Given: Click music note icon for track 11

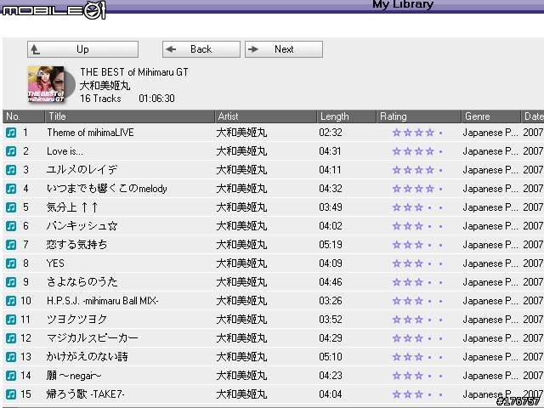Looking at the screenshot, I should pyautogui.click(x=11, y=320).
